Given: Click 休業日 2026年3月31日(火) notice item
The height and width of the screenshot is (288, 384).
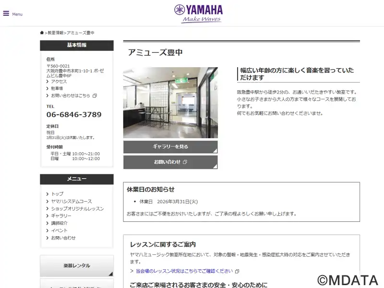Looking at the screenshot, I should (x=168, y=202).
